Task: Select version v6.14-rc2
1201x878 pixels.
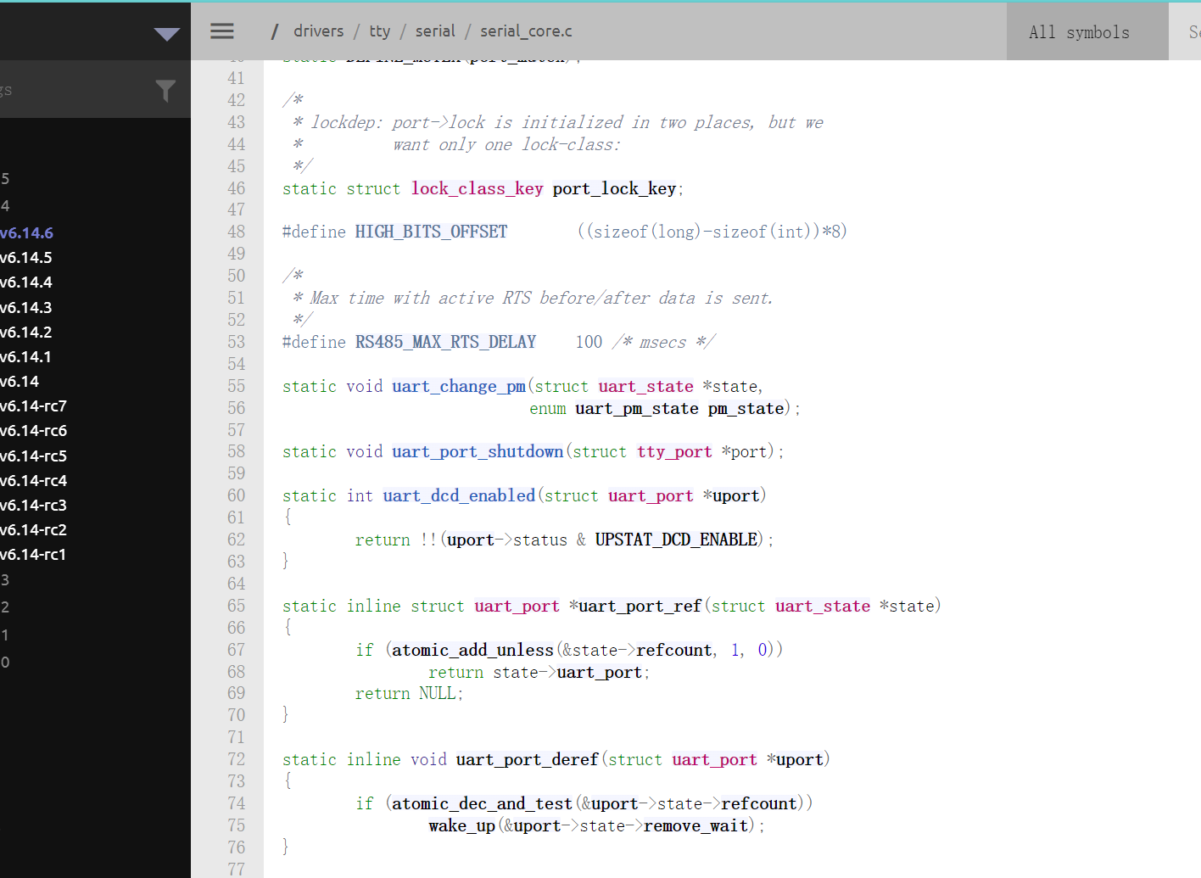Action: coord(33,529)
